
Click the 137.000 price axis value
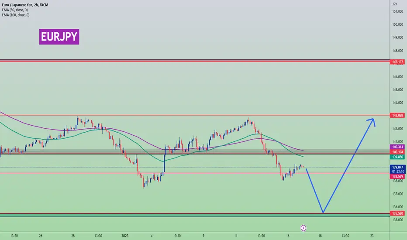point(398,194)
